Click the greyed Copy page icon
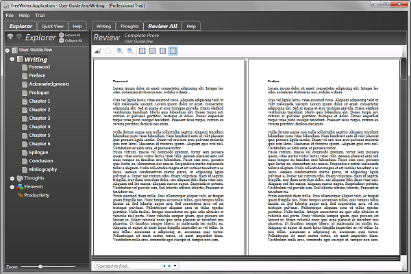This screenshot has height=274, width=411. [108, 51]
